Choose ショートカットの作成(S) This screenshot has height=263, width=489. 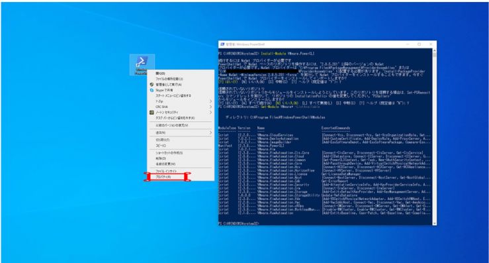(x=181, y=153)
